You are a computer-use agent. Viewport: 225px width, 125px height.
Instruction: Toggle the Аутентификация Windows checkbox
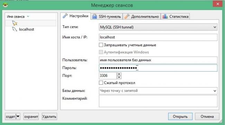[101, 52]
